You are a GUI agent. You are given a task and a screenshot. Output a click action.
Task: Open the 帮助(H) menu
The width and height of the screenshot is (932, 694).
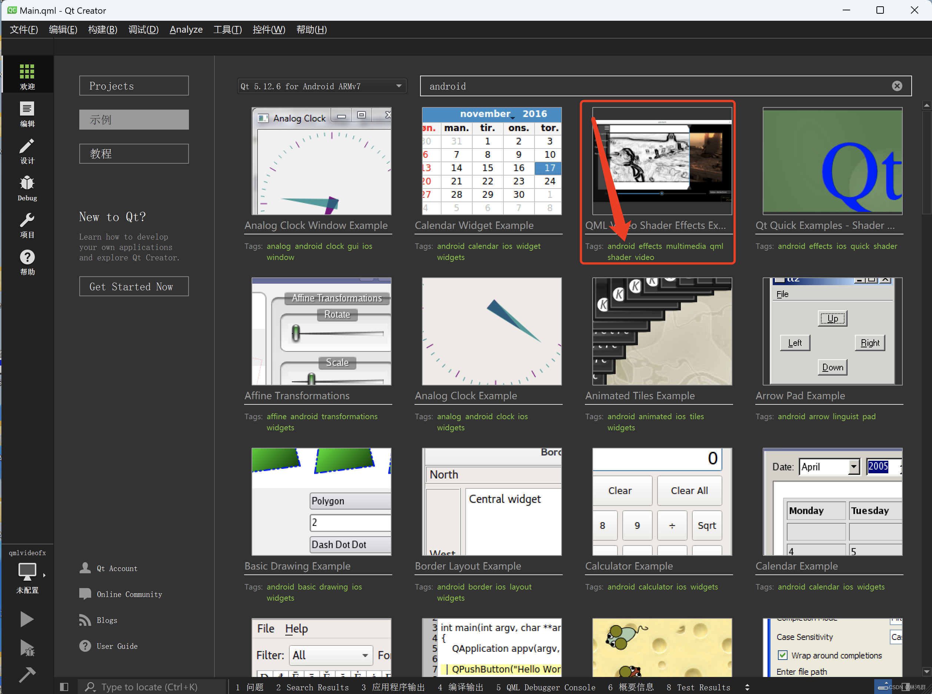click(x=312, y=29)
